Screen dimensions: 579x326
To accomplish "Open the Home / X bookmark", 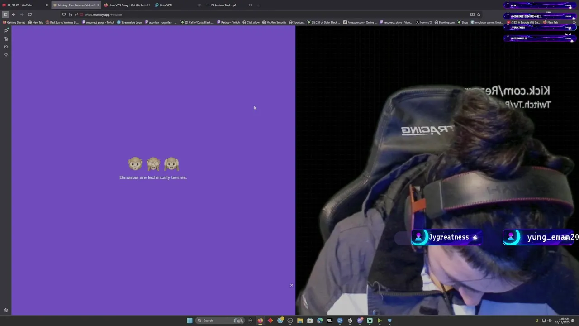I will (424, 22).
